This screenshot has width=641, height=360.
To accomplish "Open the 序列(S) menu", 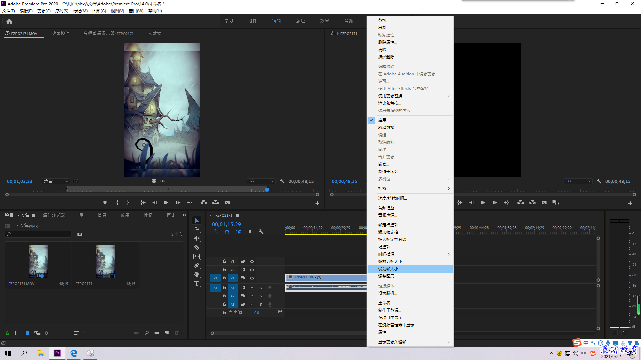I will [62, 11].
